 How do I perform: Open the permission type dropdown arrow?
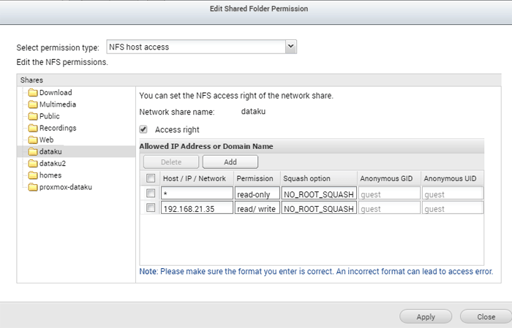[x=290, y=47]
